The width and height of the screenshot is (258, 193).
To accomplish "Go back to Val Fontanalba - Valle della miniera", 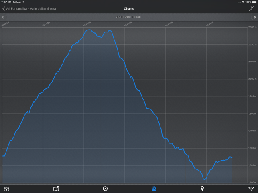I will pos(29,9).
